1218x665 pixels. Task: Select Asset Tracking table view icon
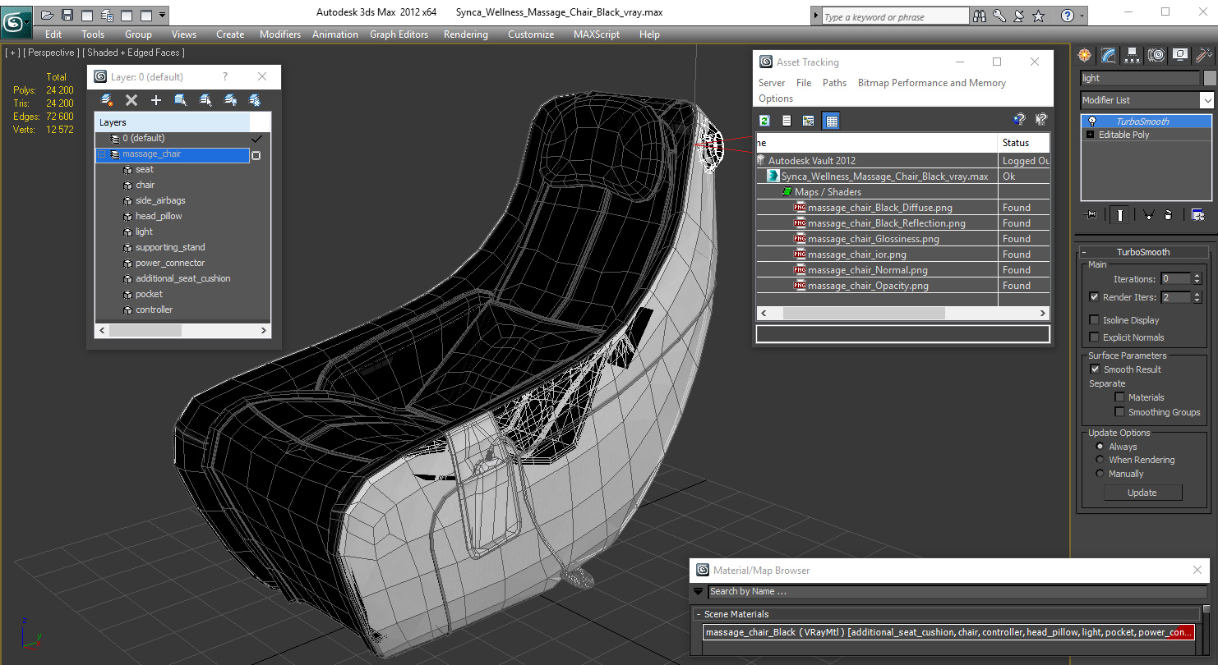click(831, 121)
